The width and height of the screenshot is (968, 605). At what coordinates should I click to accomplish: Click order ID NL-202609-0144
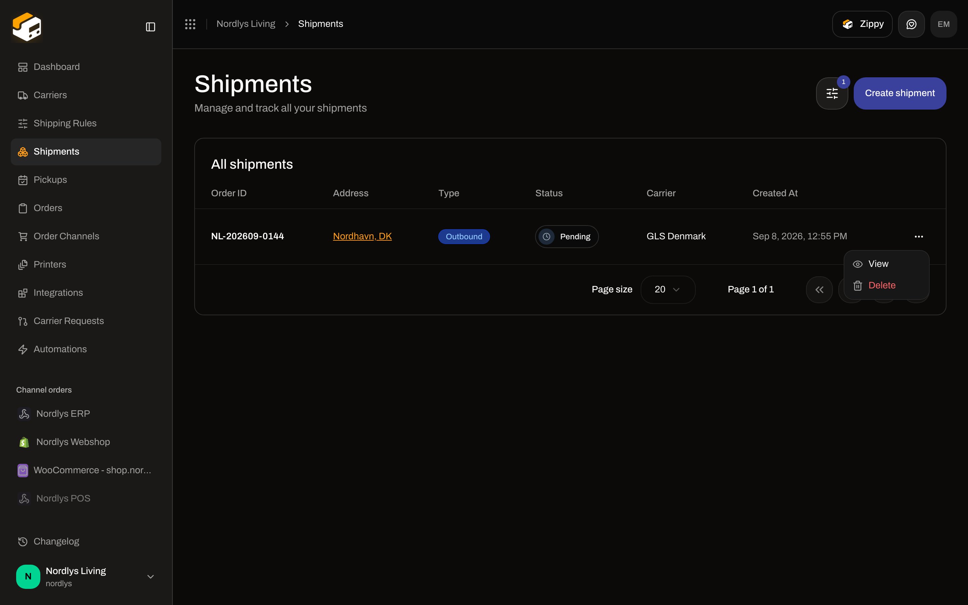247,237
